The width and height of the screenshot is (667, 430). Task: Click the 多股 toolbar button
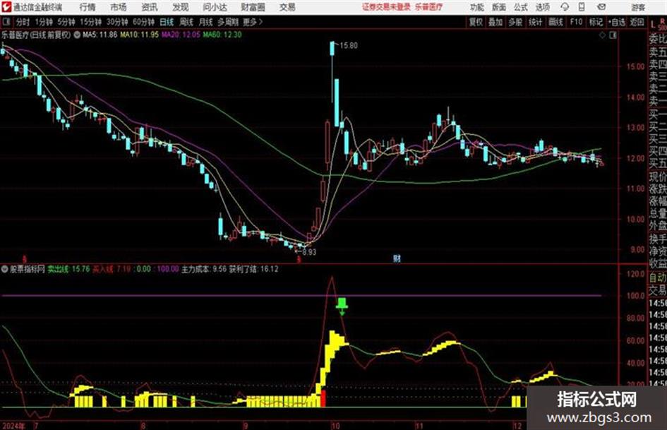tap(515, 22)
